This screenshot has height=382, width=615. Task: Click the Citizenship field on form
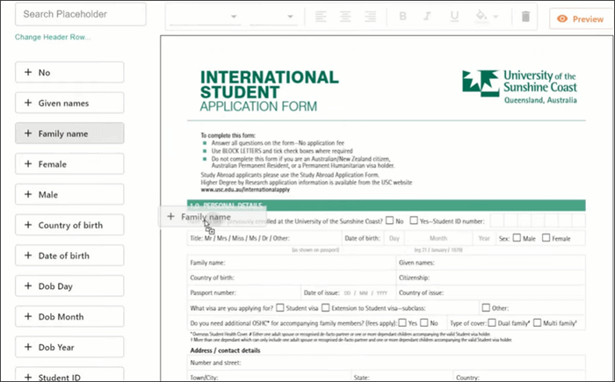point(490,277)
